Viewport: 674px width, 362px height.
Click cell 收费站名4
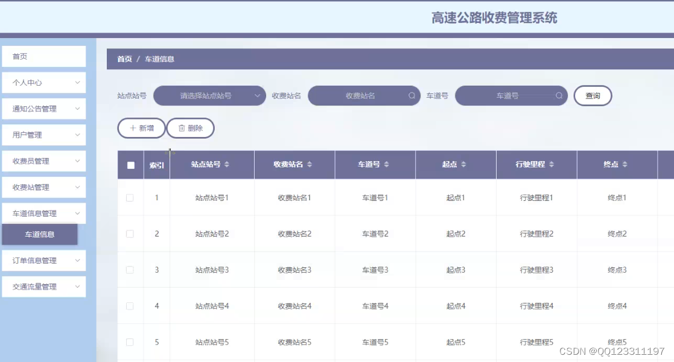(x=294, y=306)
